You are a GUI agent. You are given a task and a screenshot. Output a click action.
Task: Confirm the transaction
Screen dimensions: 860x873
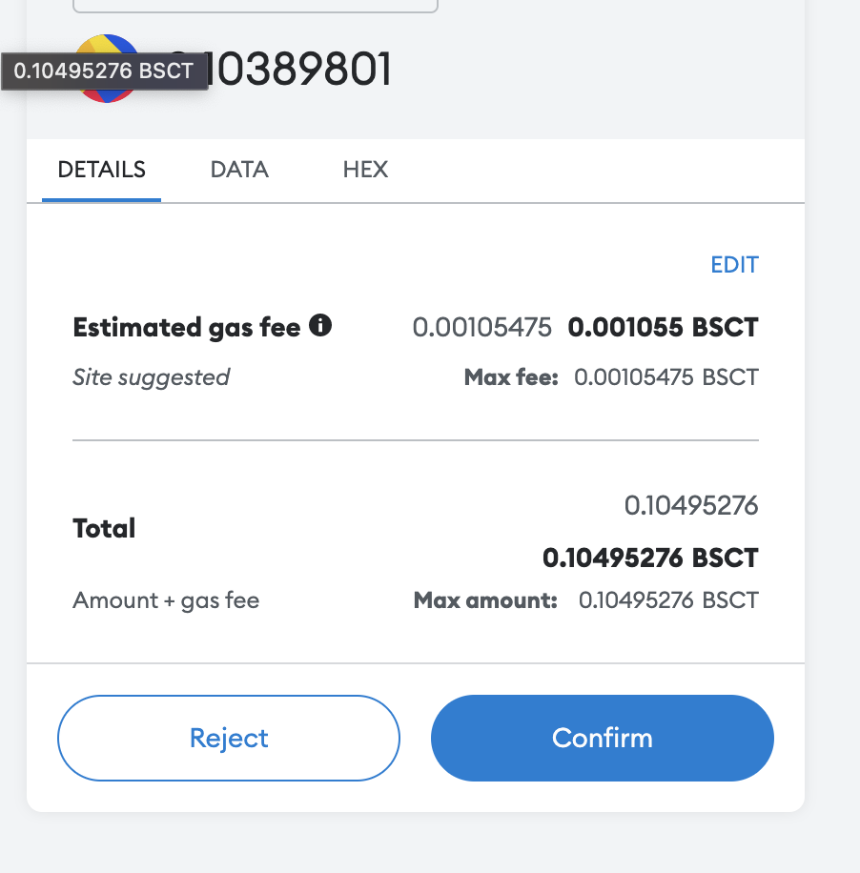click(603, 738)
